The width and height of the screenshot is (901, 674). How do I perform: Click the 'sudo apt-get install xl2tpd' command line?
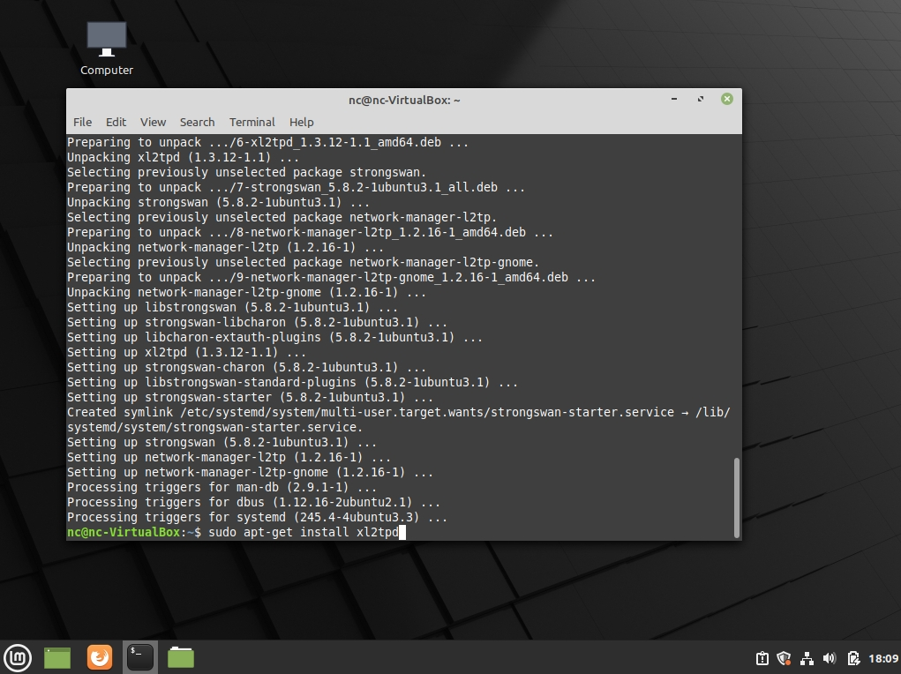[304, 532]
